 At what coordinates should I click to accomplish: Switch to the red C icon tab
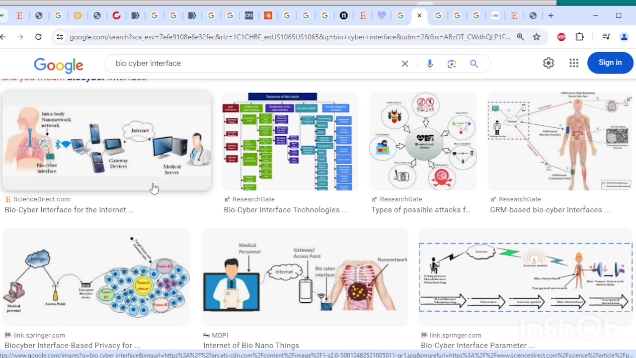click(x=116, y=15)
